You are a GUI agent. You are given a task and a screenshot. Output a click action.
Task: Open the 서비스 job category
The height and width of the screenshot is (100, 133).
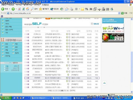(7, 24)
